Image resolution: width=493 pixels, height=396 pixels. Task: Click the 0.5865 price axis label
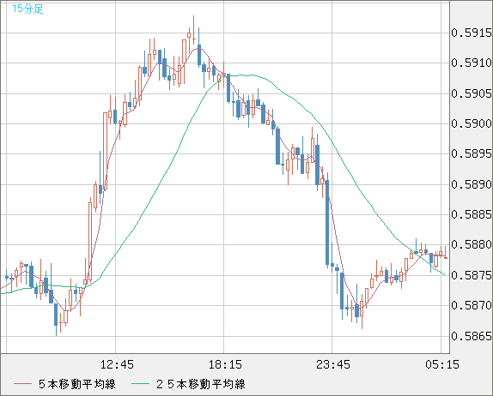pyautogui.click(x=472, y=336)
